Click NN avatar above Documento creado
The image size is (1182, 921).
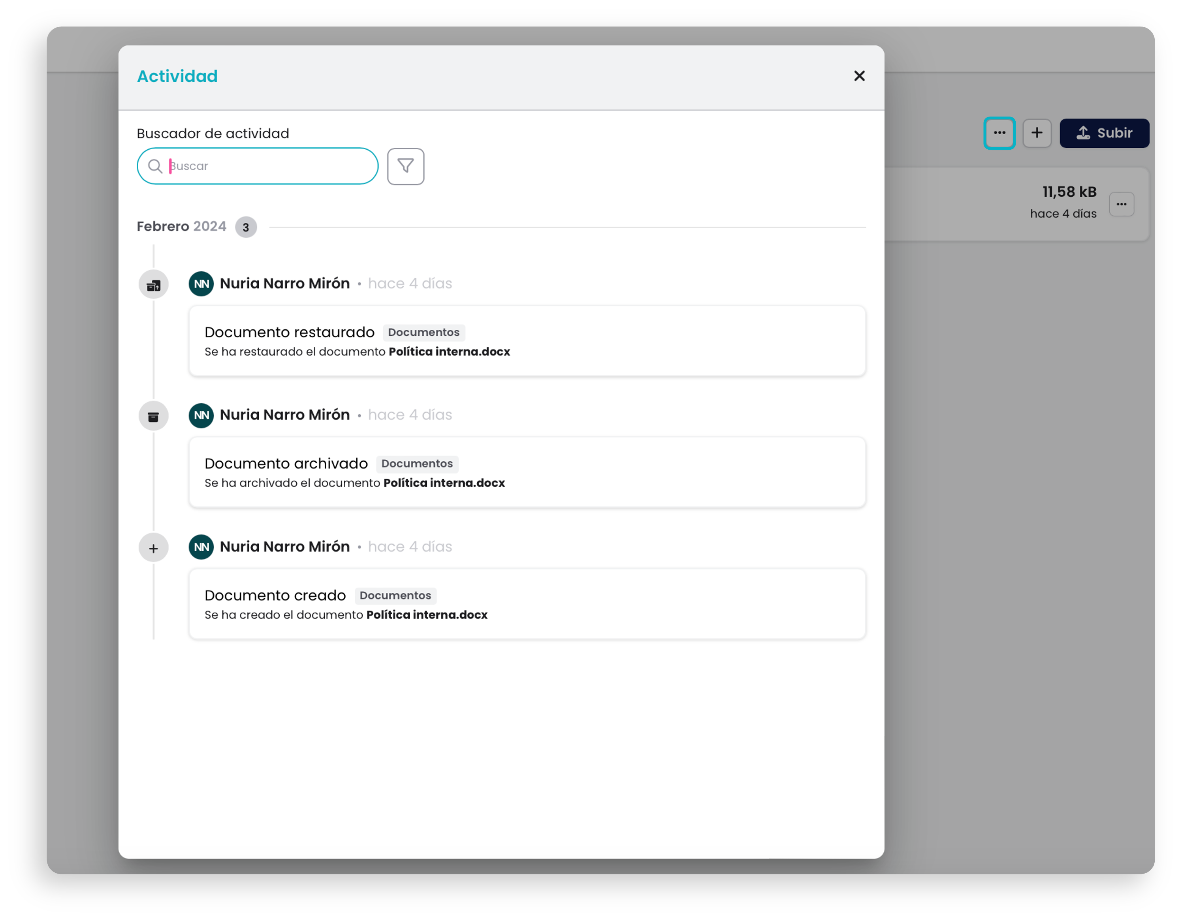tap(201, 547)
